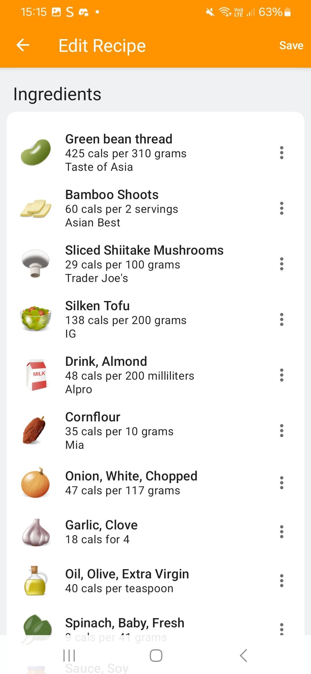Tap the olive oil bottle icon
This screenshot has width=311, height=674.
36,580
